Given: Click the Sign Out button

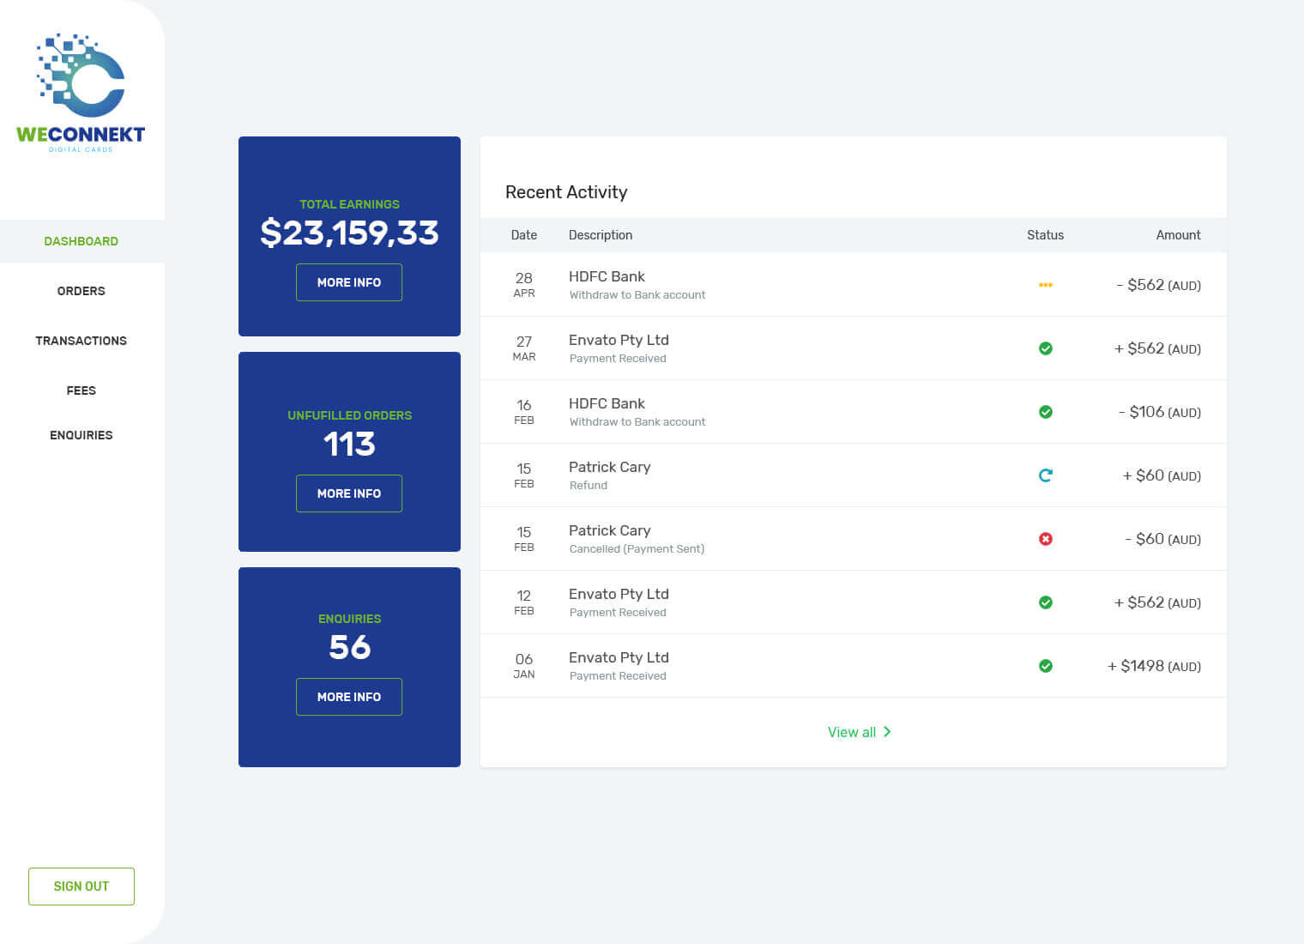Looking at the screenshot, I should pyautogui.click(x=81, y=887).
